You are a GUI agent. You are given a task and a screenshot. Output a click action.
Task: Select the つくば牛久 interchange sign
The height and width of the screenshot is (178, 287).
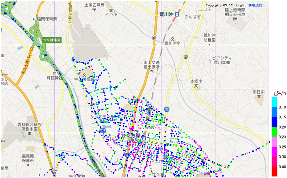[x=52, y=40]
